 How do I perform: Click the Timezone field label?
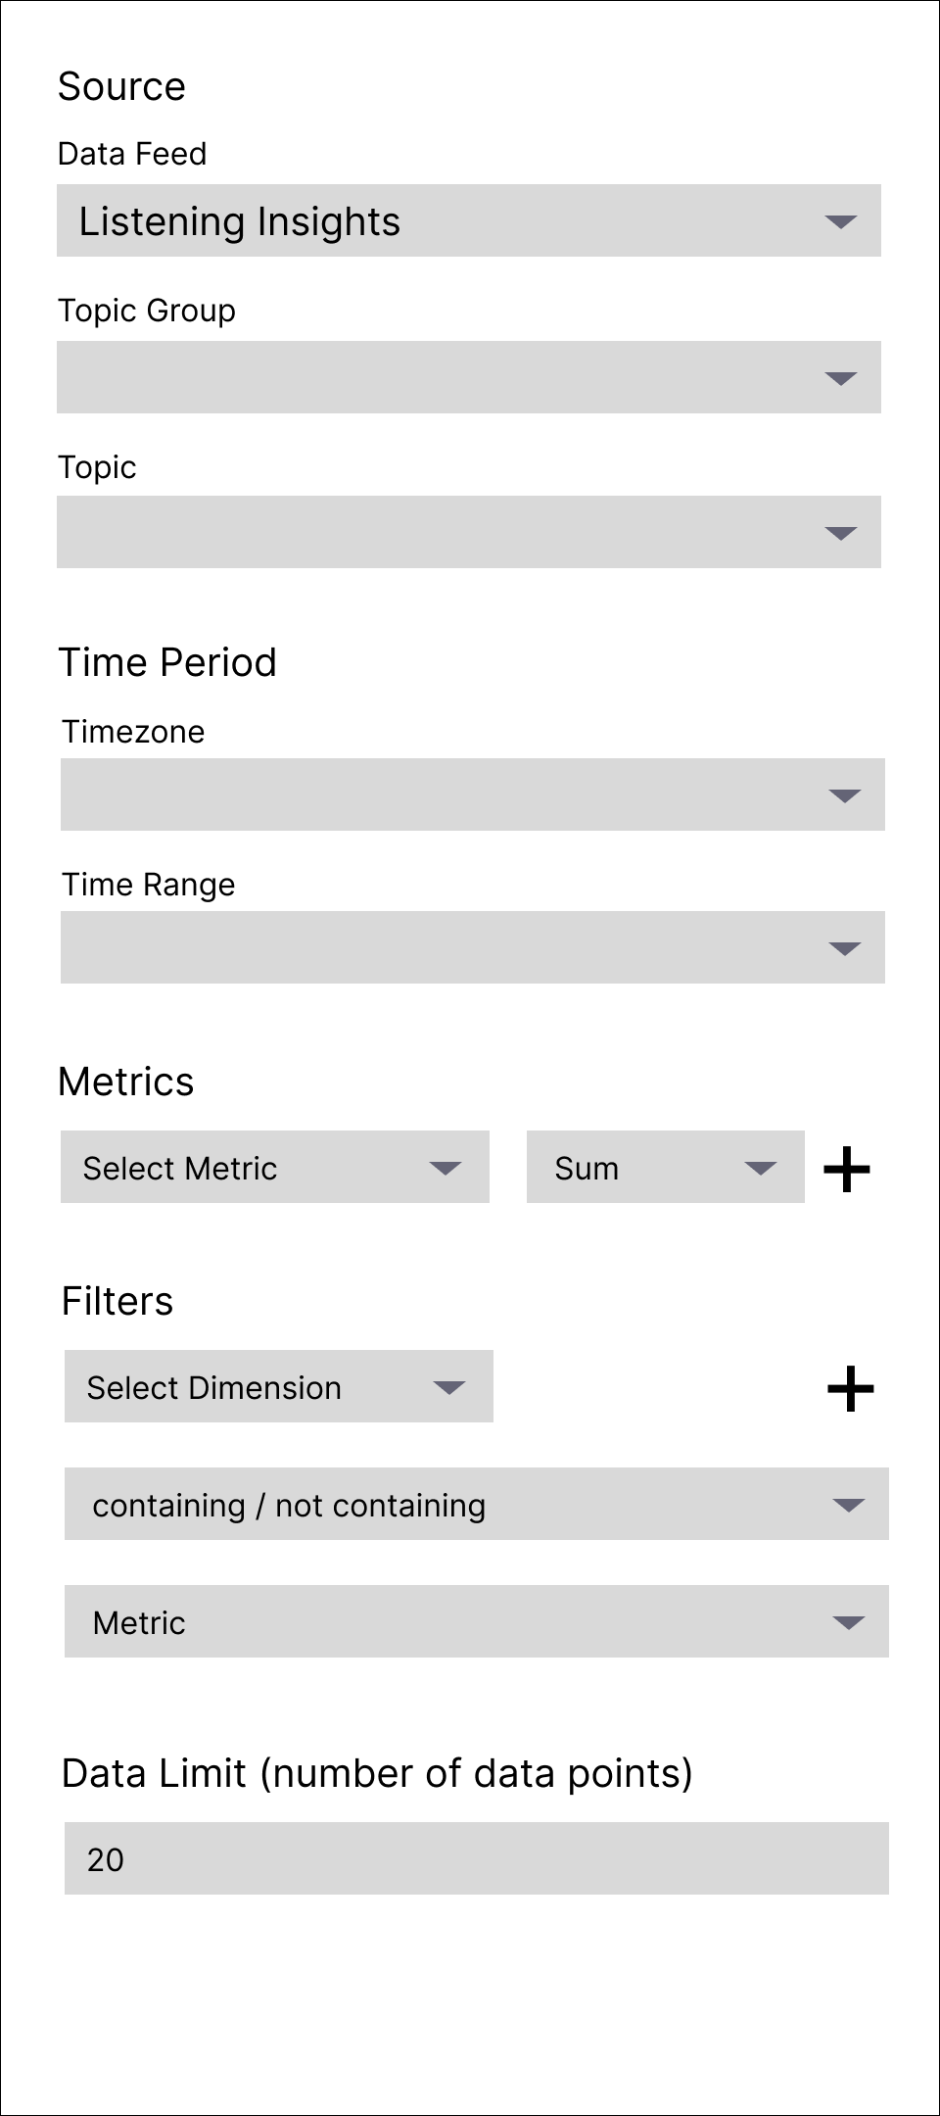tap(133, 732)
